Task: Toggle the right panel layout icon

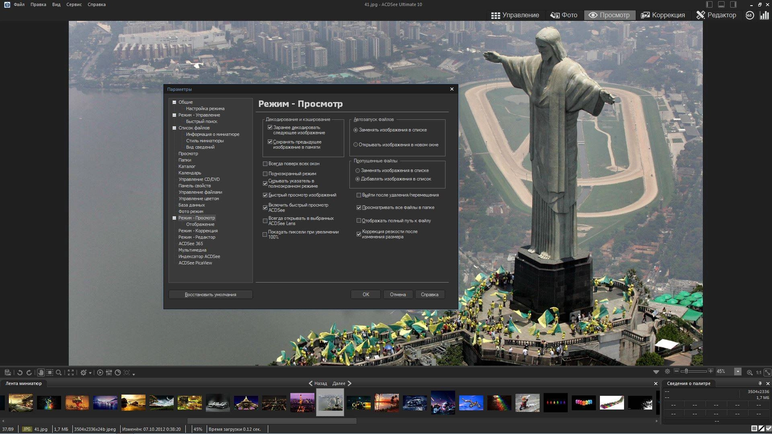Action: 733,4
